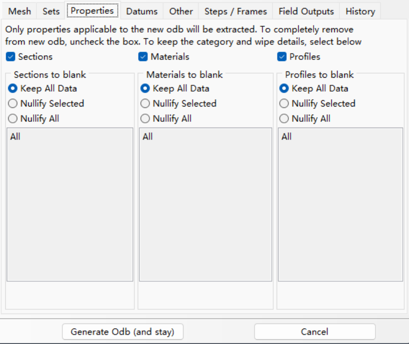Disable the Materials checkbox

pyautogui.click(x=143, y=57)
